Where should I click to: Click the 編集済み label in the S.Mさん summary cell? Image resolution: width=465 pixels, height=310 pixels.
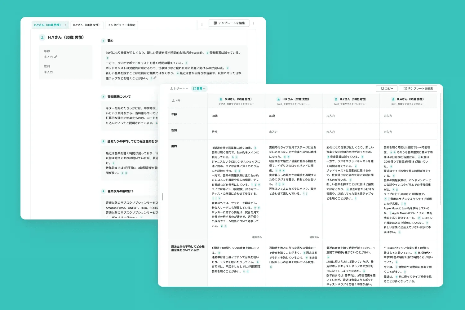[x=257, y=237]
